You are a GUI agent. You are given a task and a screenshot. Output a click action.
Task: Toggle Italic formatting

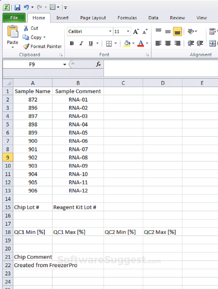(81, 44)
